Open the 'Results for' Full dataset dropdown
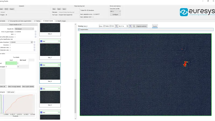 24,29
